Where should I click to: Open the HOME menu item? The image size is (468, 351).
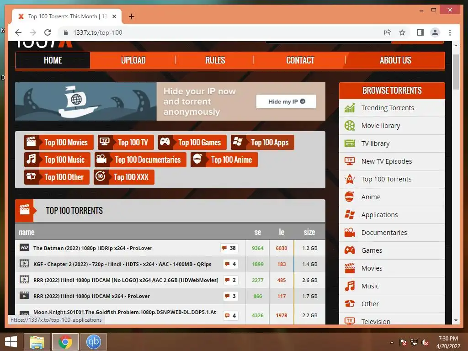(x=53, y=60)
